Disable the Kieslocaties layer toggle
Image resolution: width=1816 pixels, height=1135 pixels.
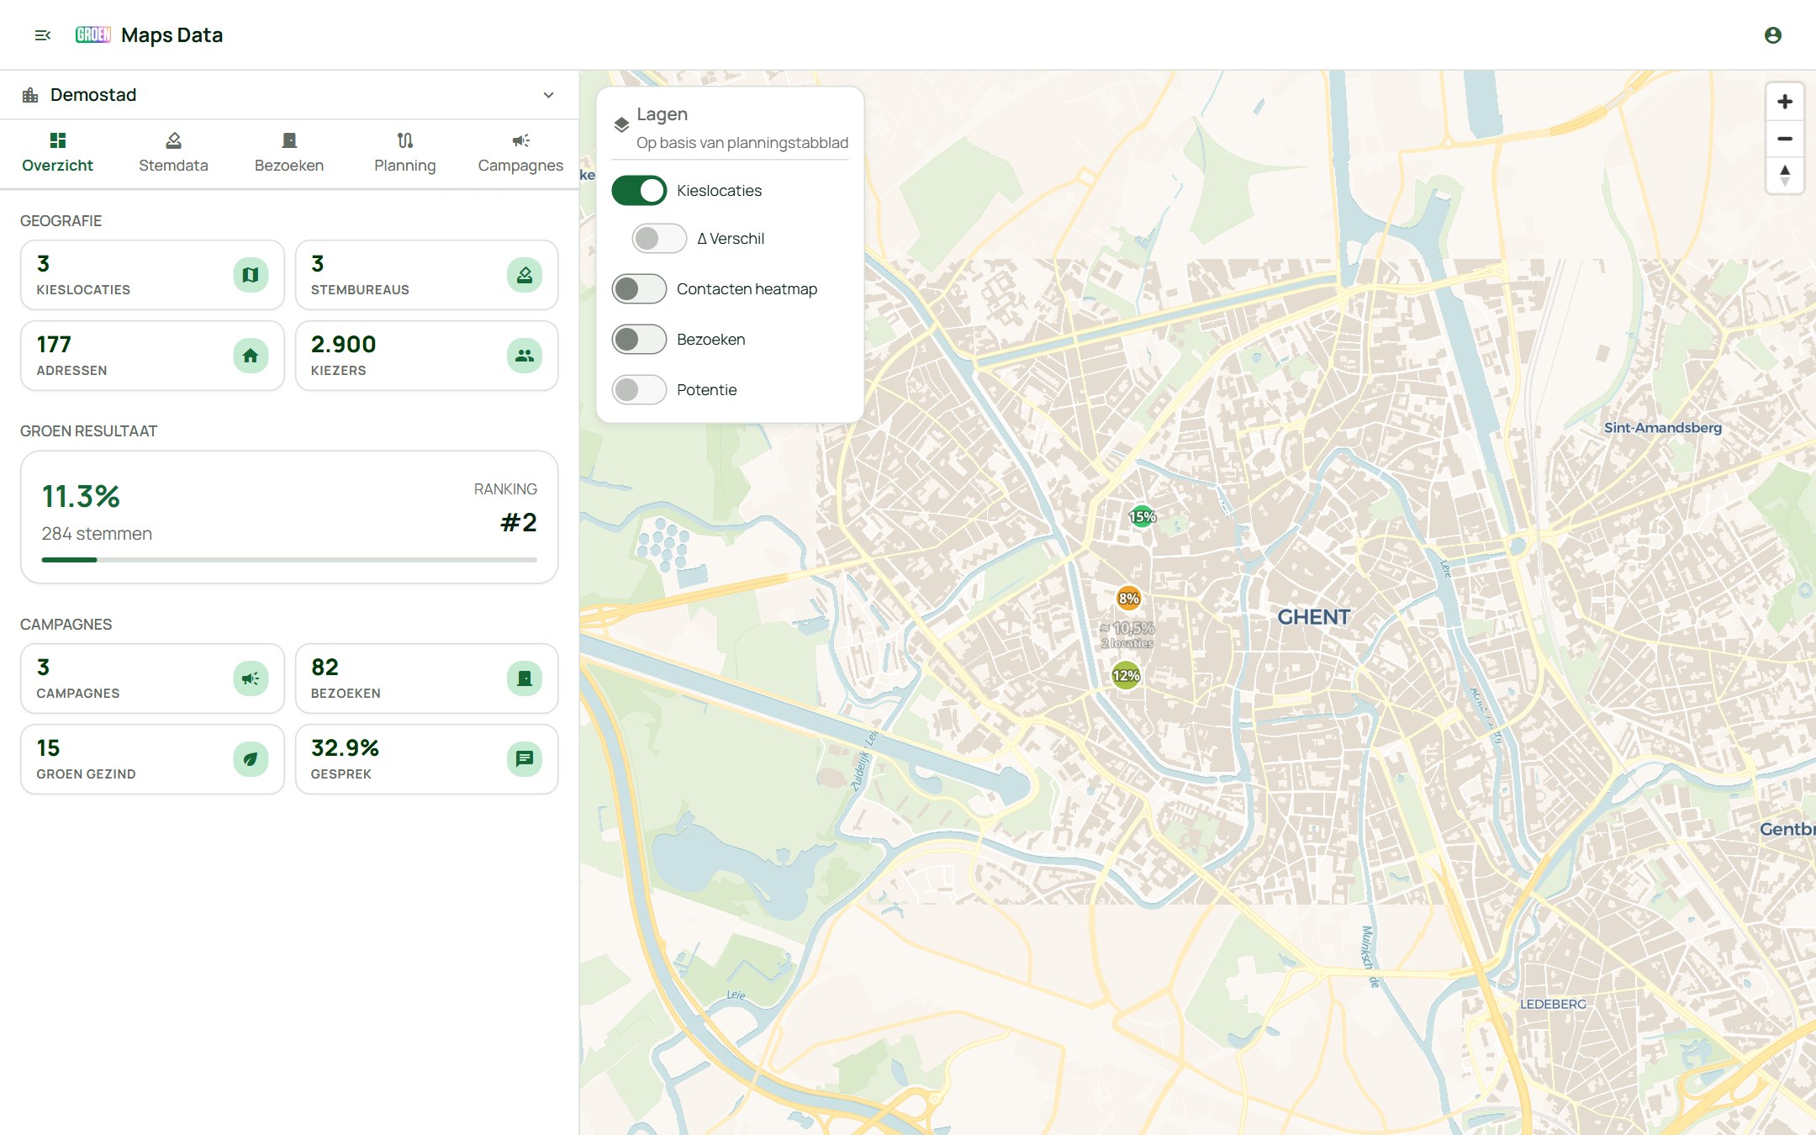point(639,191)
